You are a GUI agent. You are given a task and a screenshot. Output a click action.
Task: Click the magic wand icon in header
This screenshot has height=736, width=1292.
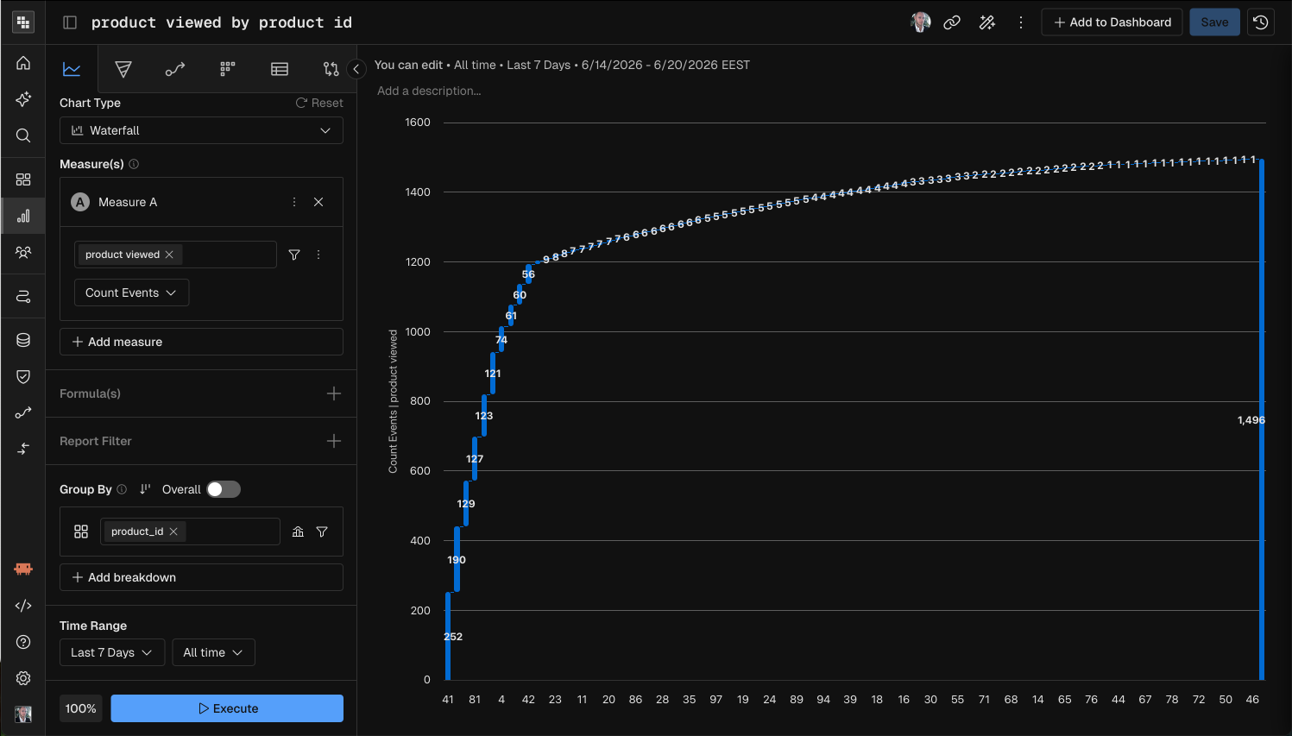(987, 22)
